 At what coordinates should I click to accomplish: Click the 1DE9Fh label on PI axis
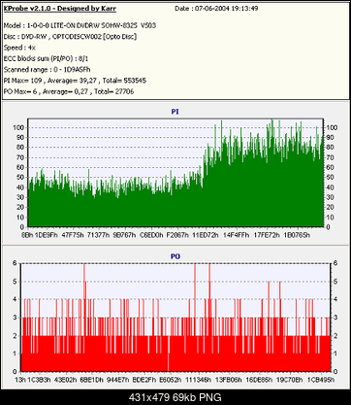pyautogui.click(x=46, y=235)
